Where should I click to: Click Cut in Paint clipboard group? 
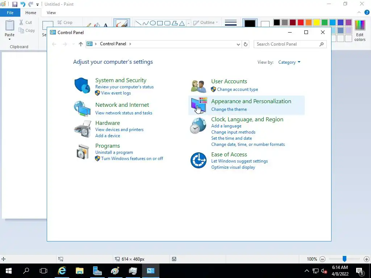pos(26,22)
